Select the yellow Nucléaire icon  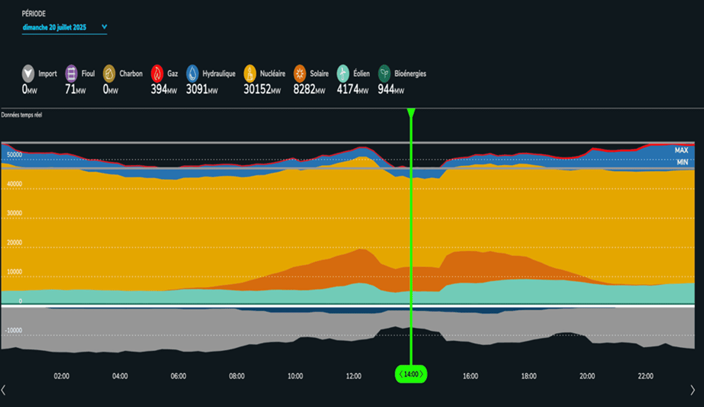click(x=250, y=74)
